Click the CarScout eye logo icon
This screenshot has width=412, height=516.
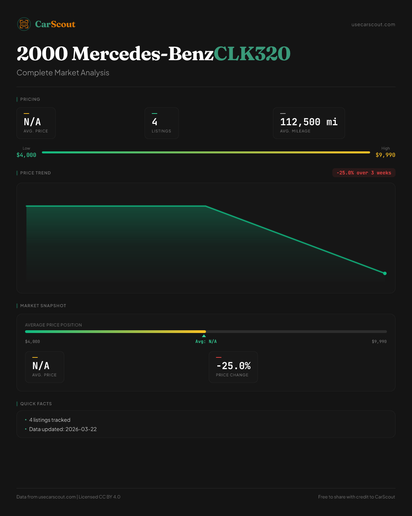[x=24, y=24]
